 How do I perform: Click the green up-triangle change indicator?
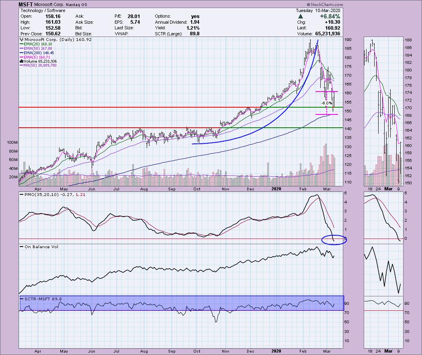click(301, 16)
